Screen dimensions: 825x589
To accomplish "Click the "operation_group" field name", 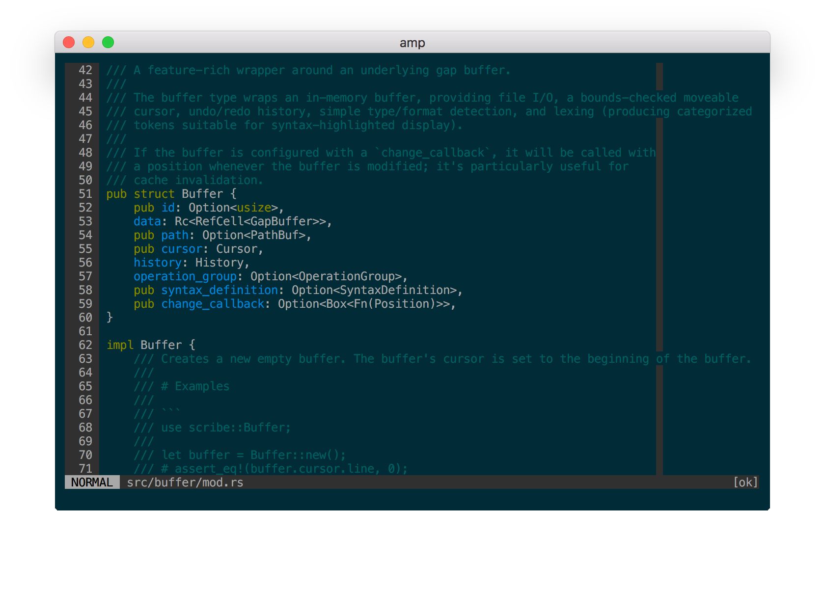I will [x=185, y=276].
